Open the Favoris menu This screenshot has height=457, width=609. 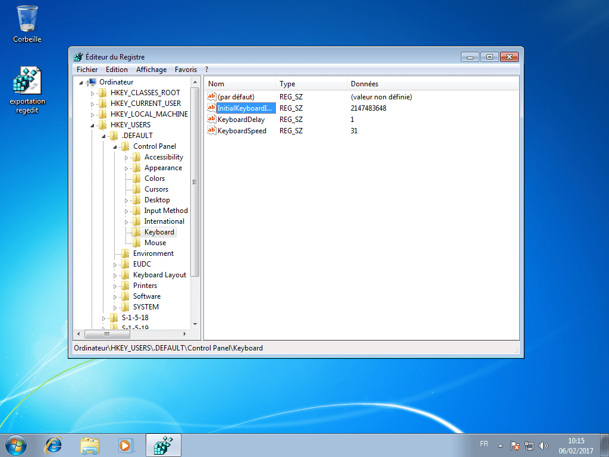pos(186,69)
